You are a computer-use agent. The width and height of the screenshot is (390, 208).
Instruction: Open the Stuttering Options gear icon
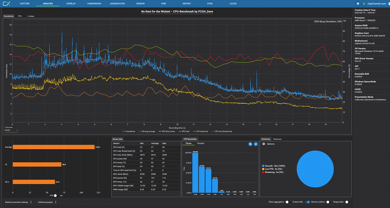(264, 144)
